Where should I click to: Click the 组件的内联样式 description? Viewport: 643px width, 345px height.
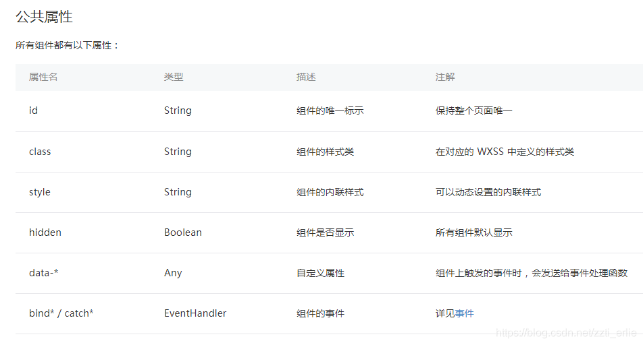point(330,192)
